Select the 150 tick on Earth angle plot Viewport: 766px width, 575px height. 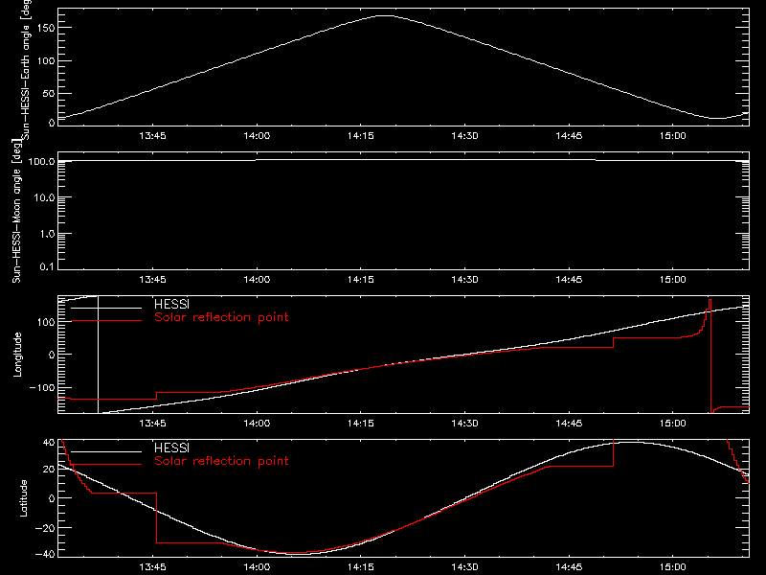(x=45, y=28)
